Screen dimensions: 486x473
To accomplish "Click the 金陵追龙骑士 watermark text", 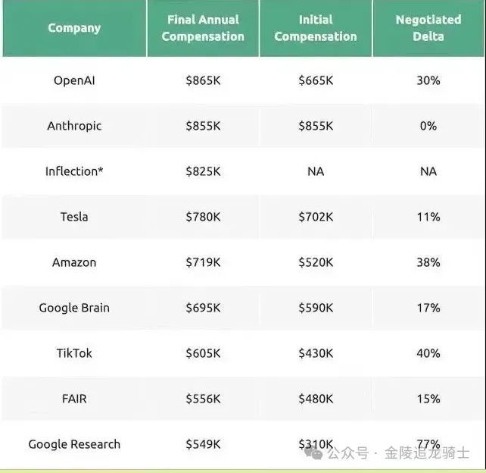I will pyautogui.click(x=427, y=453).
